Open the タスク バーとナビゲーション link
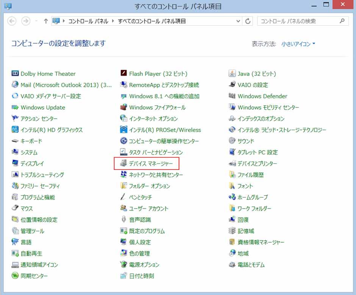 pyautogui.click(x=156, y=152)
